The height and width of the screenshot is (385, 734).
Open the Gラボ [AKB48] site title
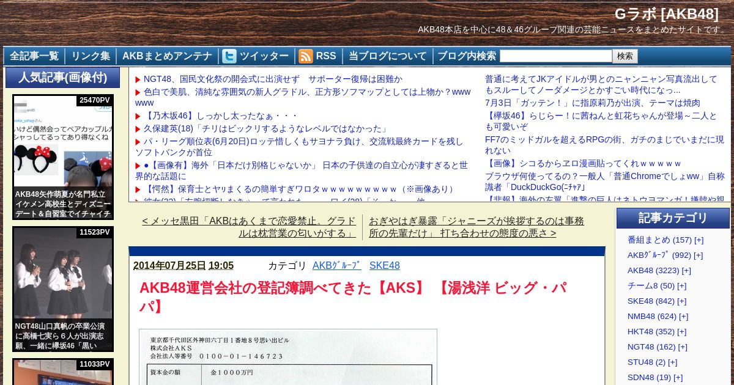(667, 14)
